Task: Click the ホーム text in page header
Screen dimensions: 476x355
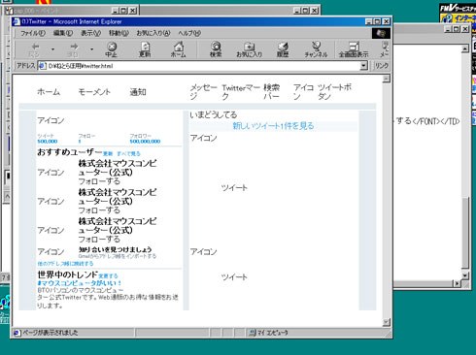Action: [x=49, y=92]
